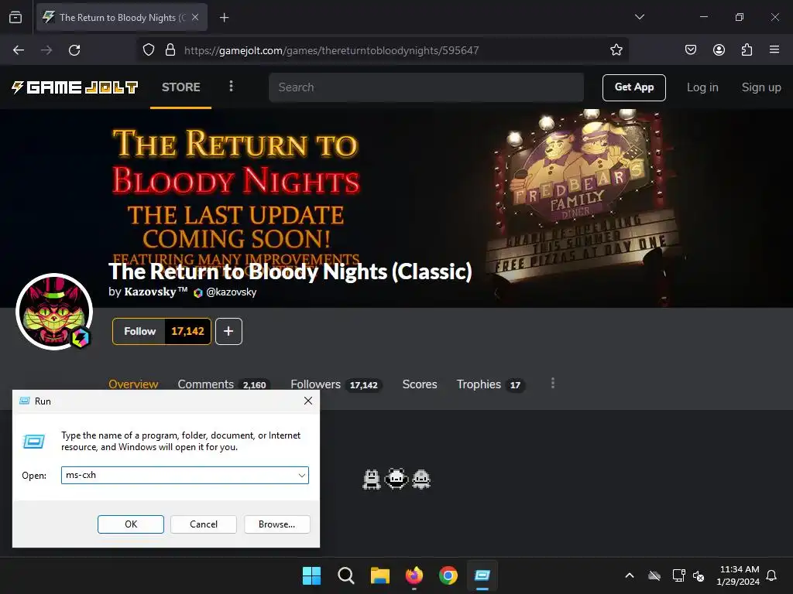Viewport: 793px width, 594px height.
Task: Close the Run dialog
Action: click(x=308, y=401)
